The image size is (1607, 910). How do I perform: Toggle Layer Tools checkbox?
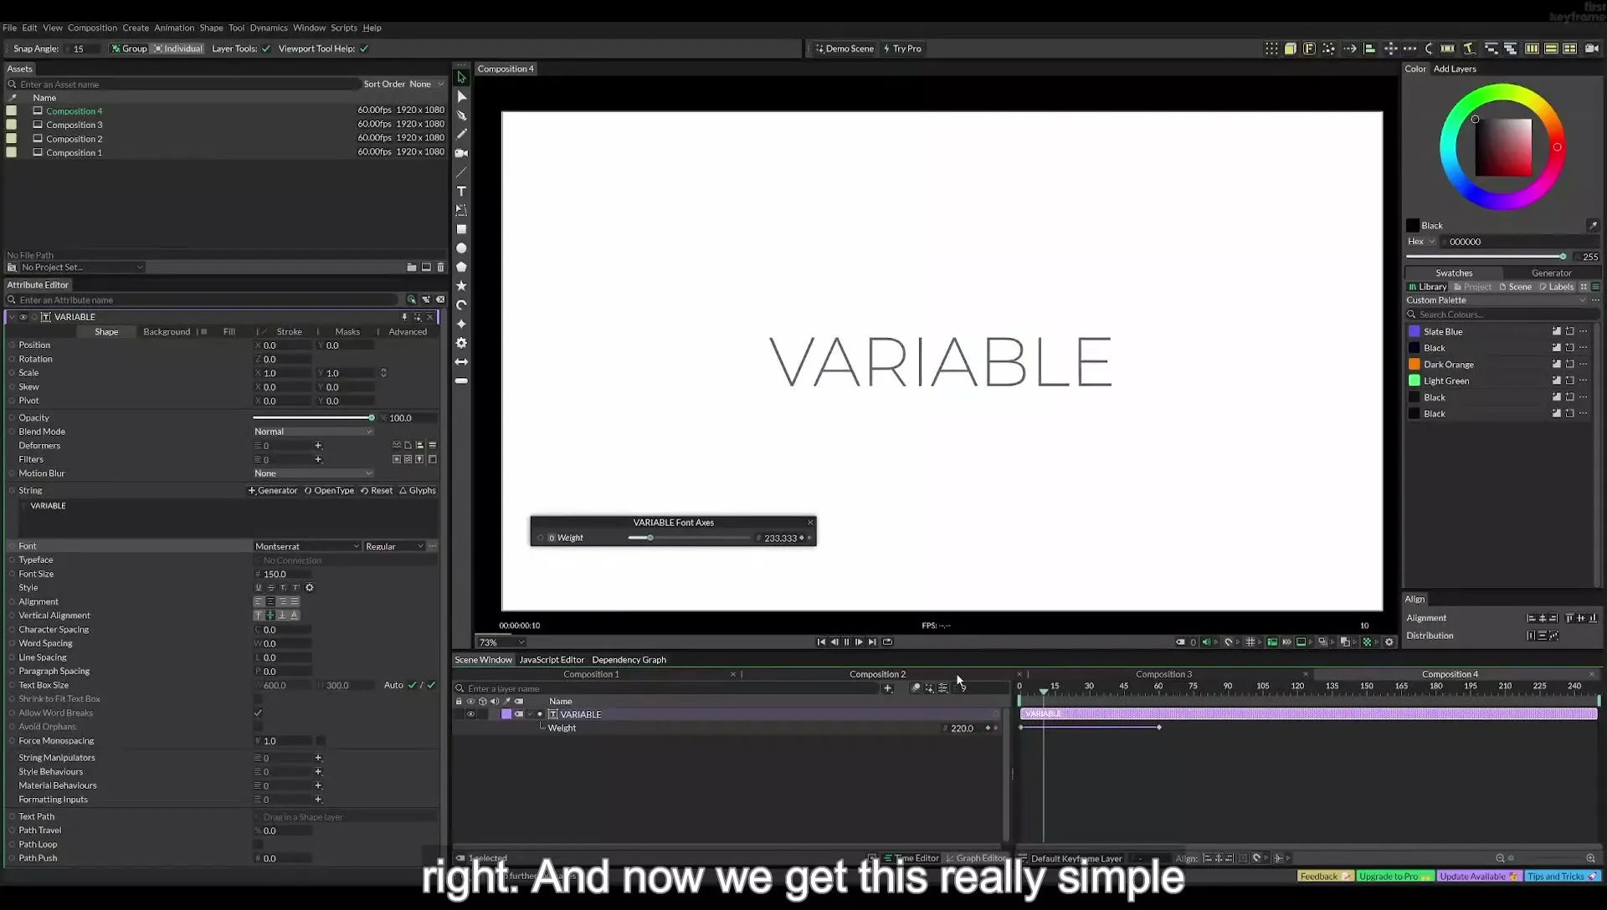(266, 49)
